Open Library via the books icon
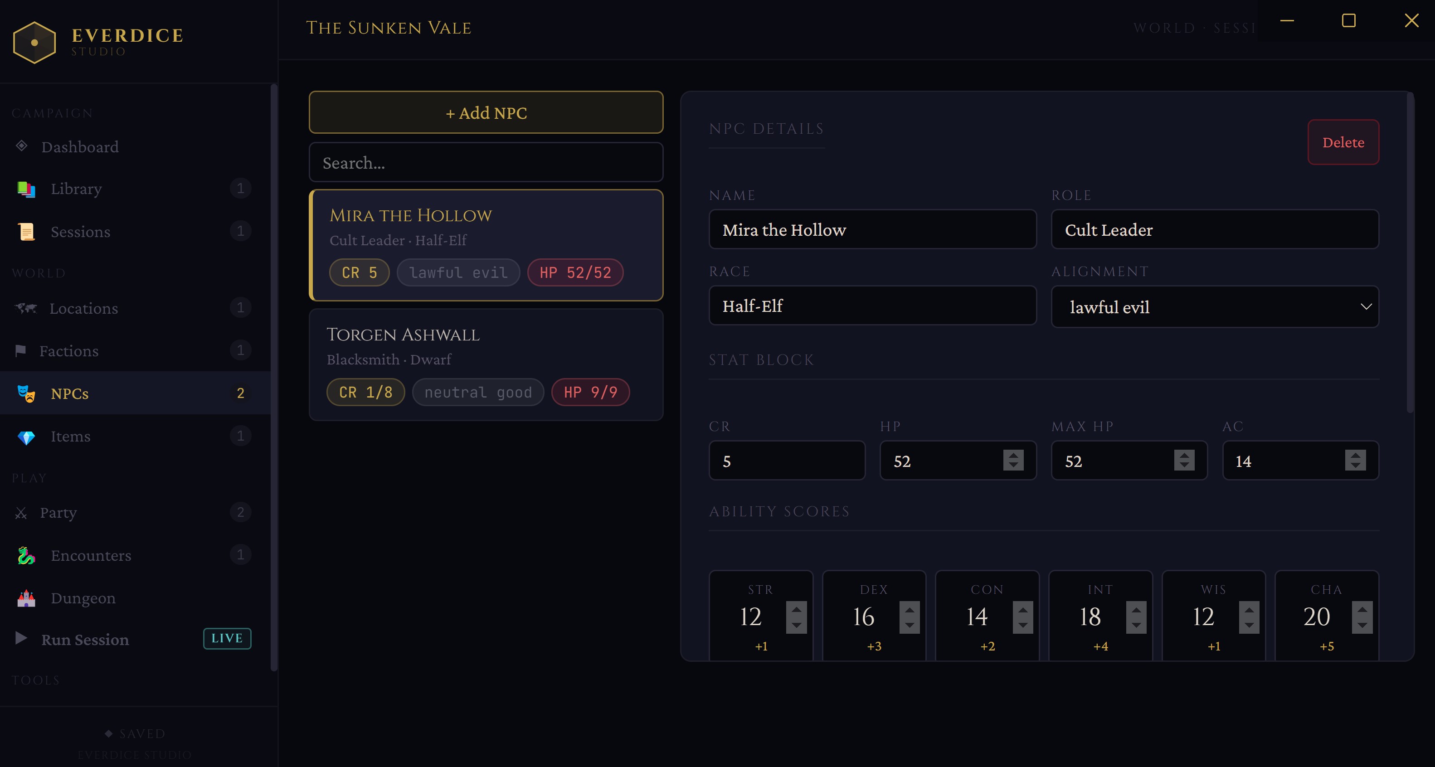1435x767 pixels. click(26, 189)
